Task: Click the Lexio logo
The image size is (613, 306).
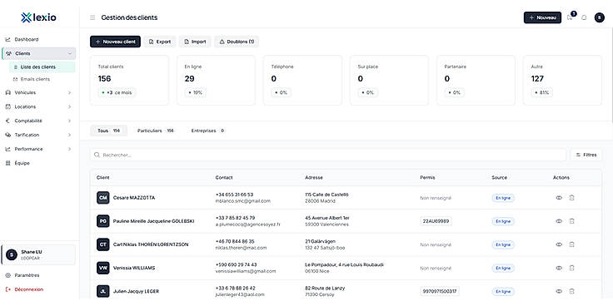Action: [38, 17]
